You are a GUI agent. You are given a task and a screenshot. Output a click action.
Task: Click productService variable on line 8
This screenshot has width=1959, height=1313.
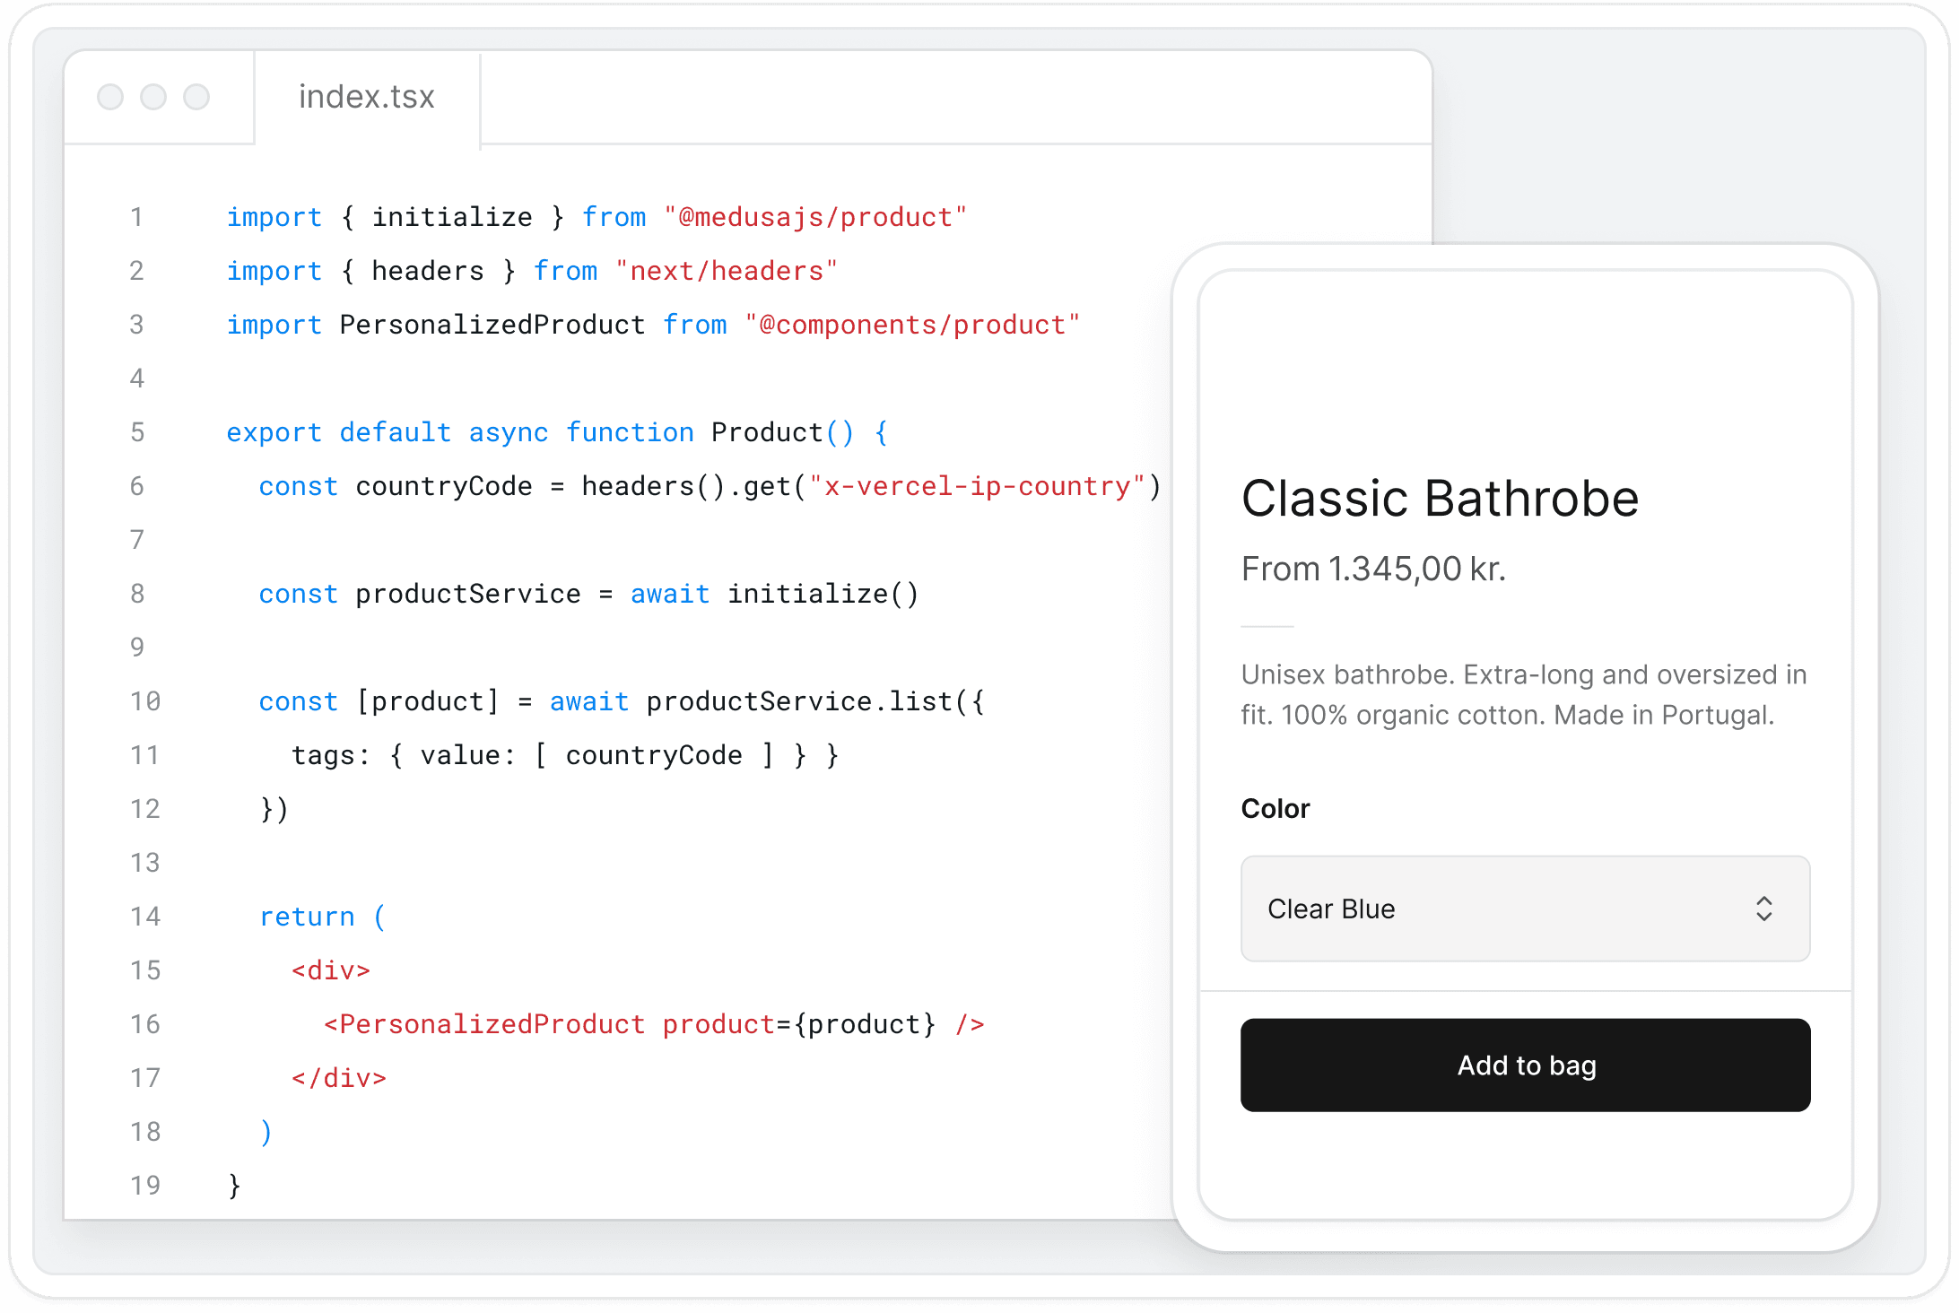pos(468,594)
